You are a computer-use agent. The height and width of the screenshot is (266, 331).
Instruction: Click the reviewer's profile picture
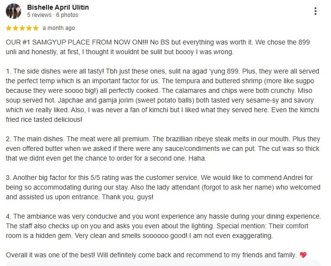point(13,11)
